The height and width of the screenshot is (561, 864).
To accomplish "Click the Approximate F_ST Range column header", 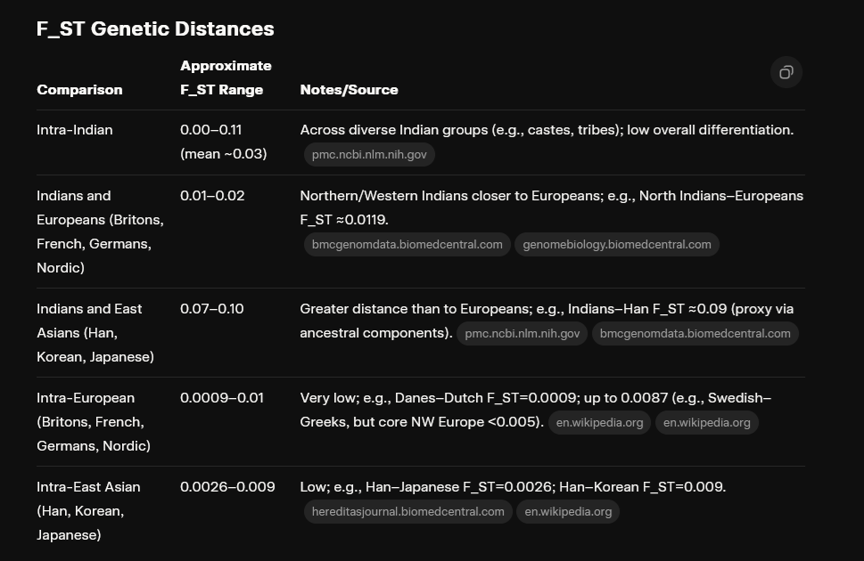I will click(x=226, y=77).
